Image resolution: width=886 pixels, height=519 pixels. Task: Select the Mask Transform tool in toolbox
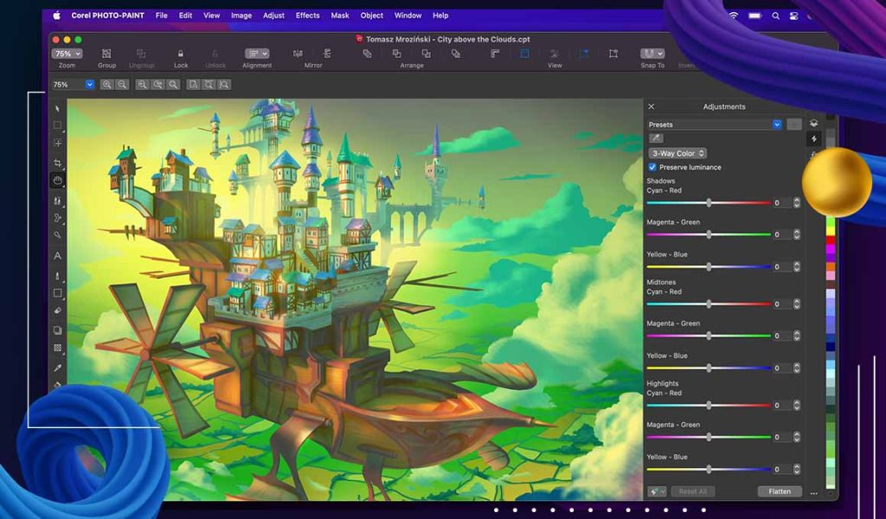click(x=57, y=144)
